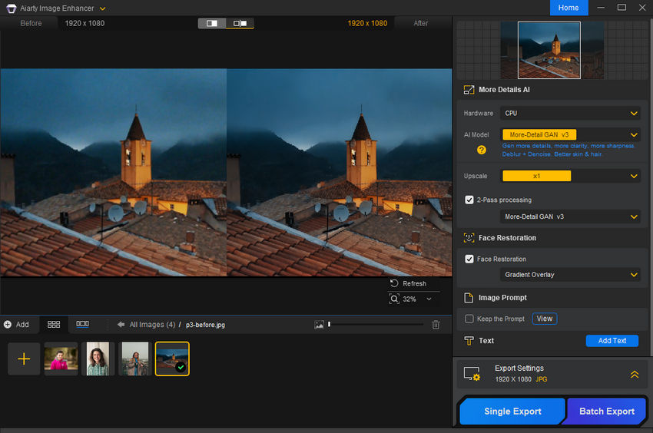Image resolution: width=653 pixels, height=433 pixels.
Task: Click the Text tool T icon
Action: pyautogui.click(x=469, y=341)
